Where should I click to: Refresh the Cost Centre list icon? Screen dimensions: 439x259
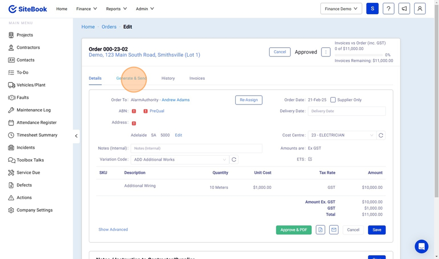click(x=381, y=135)
